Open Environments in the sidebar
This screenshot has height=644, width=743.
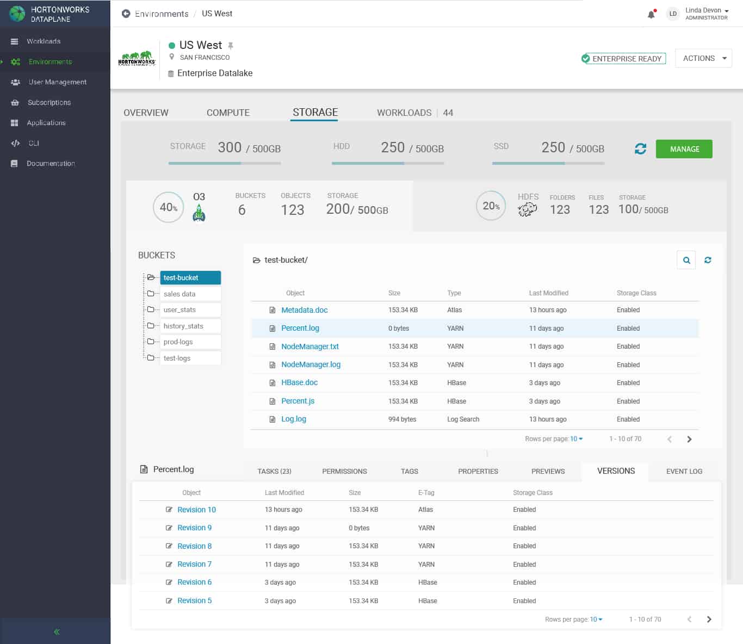[50, 61]
